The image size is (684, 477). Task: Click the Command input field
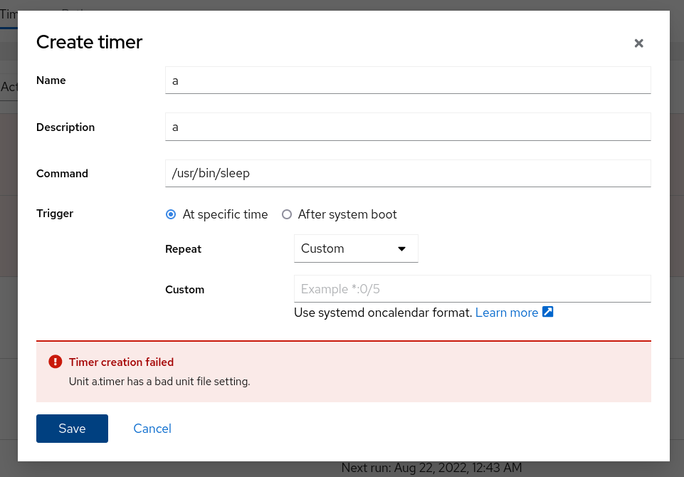coord(408,173)
